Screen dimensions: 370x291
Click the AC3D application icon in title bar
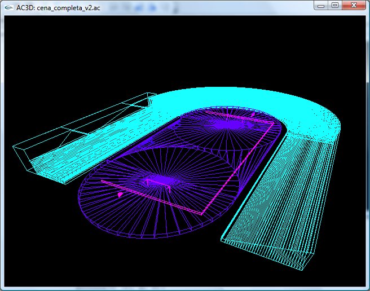[8, 7]
